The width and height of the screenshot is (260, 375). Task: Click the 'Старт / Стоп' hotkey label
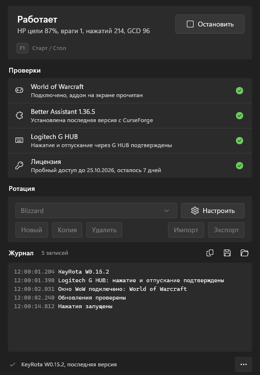[x=49, y=48]
